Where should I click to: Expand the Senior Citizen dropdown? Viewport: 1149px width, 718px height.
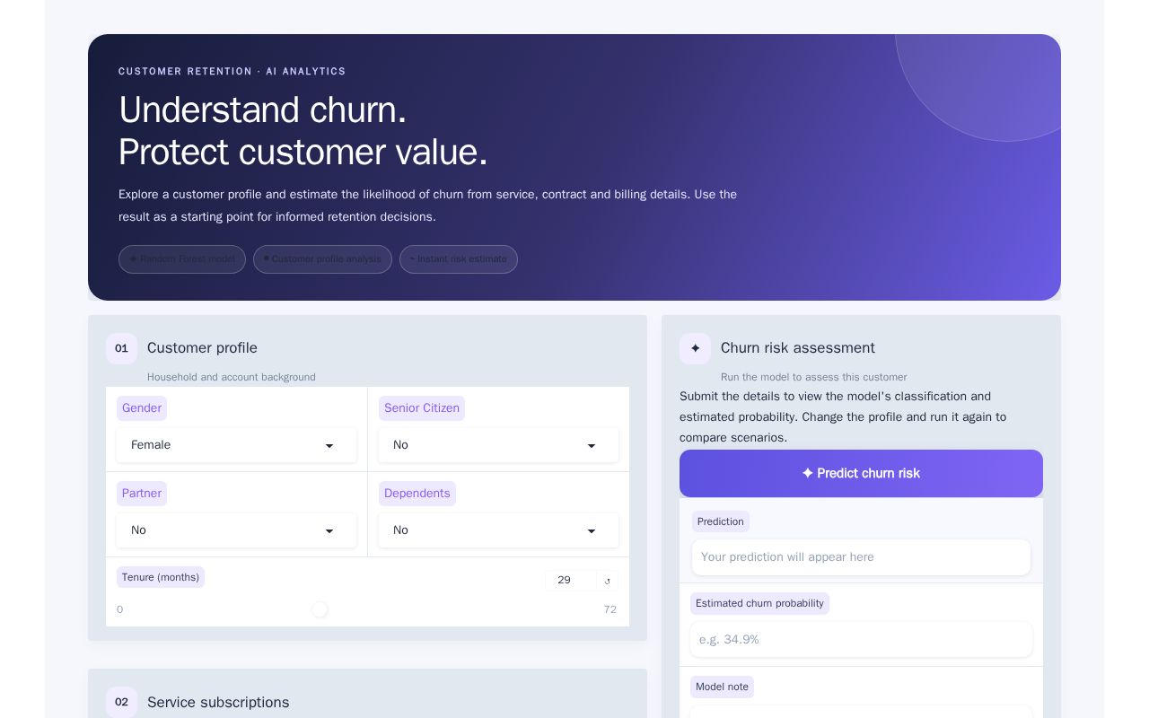(x=498, y=445)
